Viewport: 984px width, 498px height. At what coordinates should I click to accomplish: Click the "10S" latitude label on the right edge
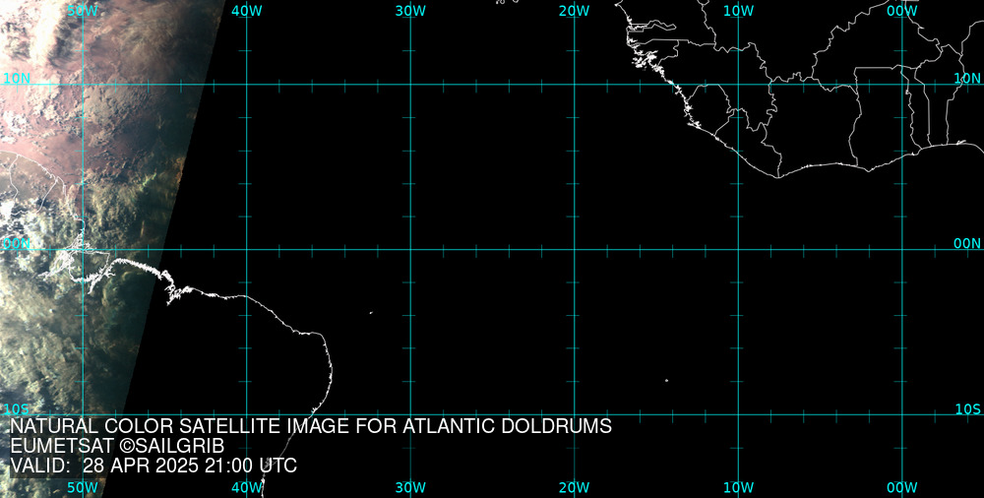coord(967,408)
